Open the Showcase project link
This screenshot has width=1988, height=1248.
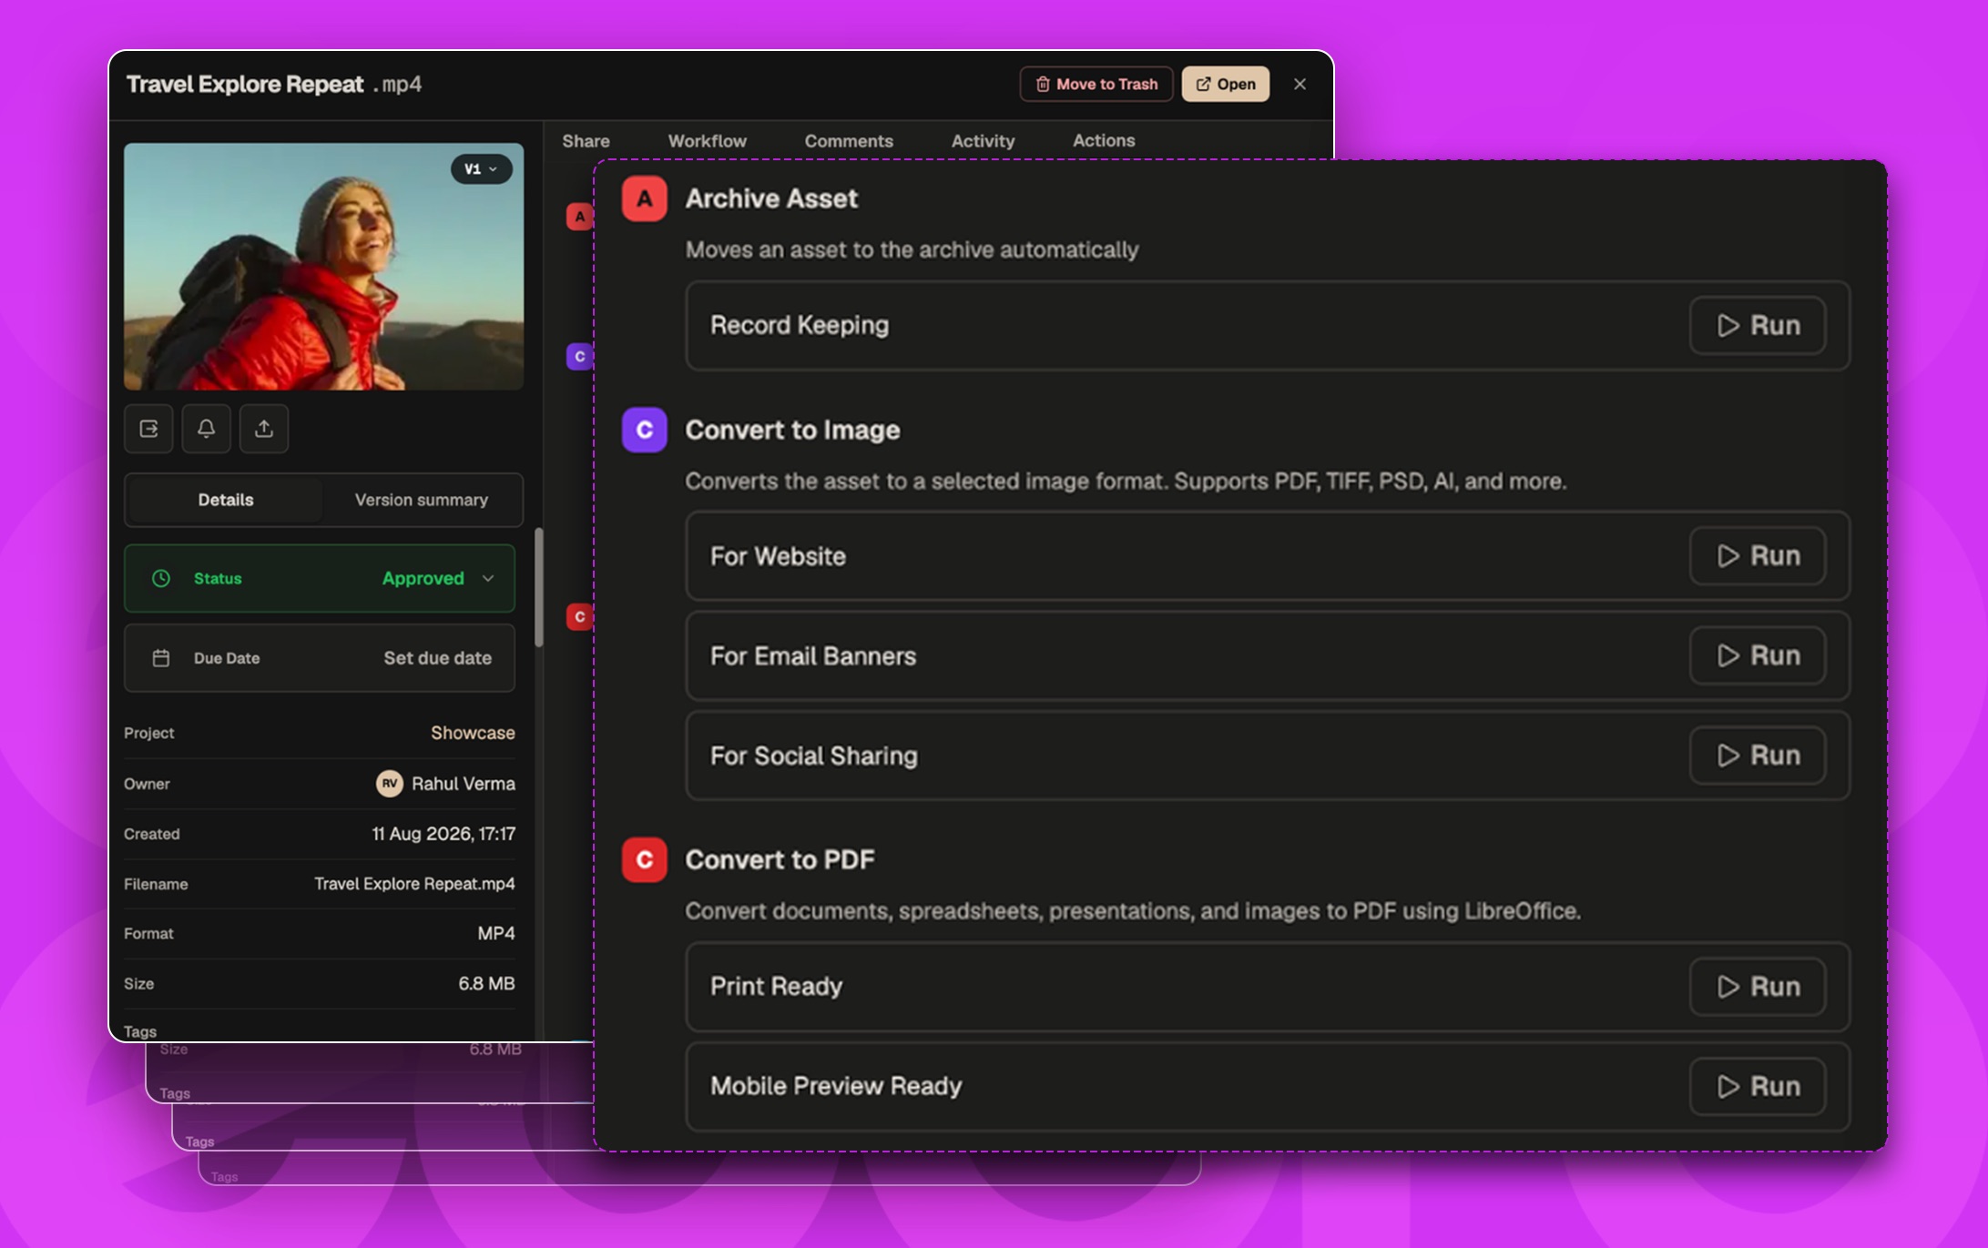pyautogui.click(x=473, y=733)
